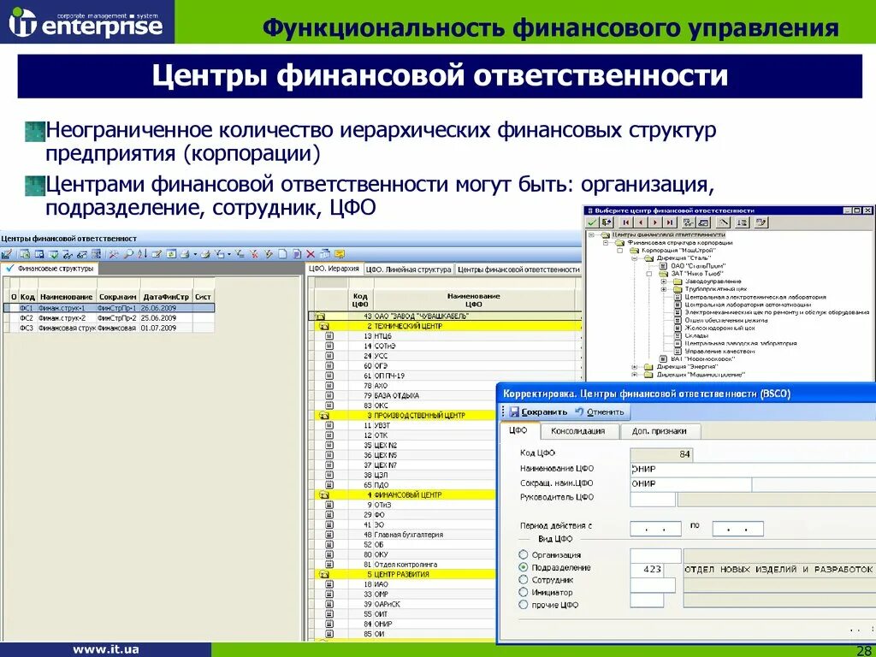Click folder icon of ЦЕНТР РАЗВИТИЯ row
876x657 pixels.
[x=323, y=574]
